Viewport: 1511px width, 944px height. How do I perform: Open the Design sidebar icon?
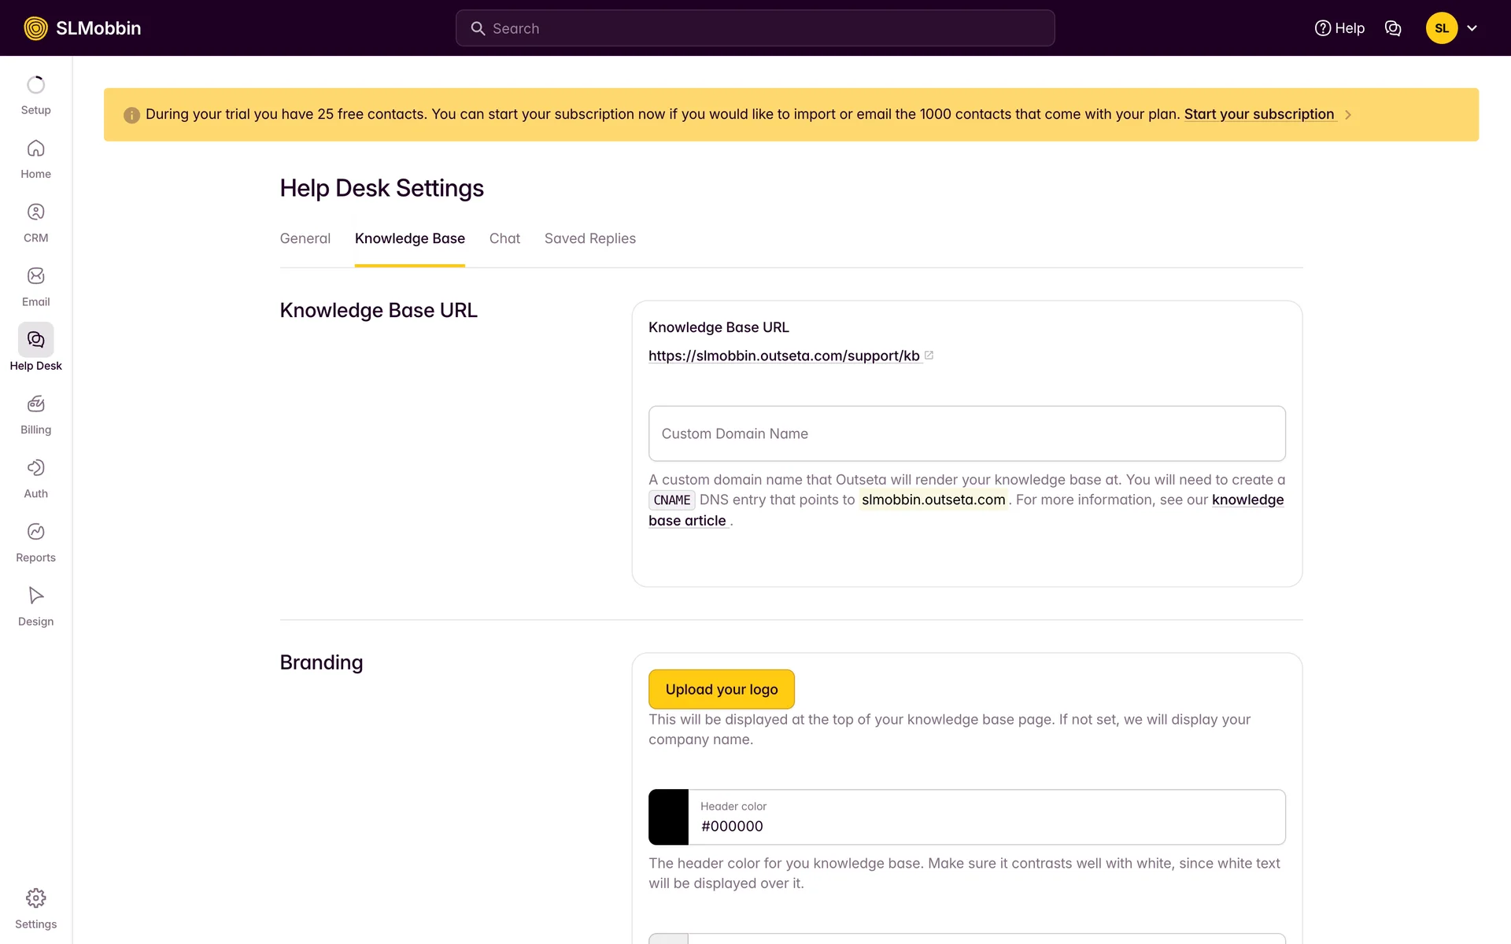click(35, 596)
